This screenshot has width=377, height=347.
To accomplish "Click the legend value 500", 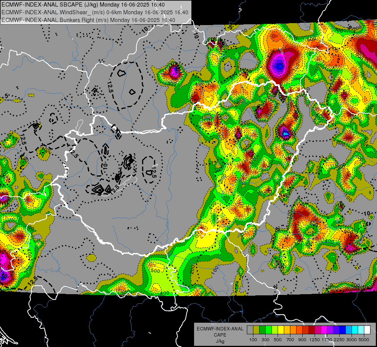I will (x=278, y=340).
